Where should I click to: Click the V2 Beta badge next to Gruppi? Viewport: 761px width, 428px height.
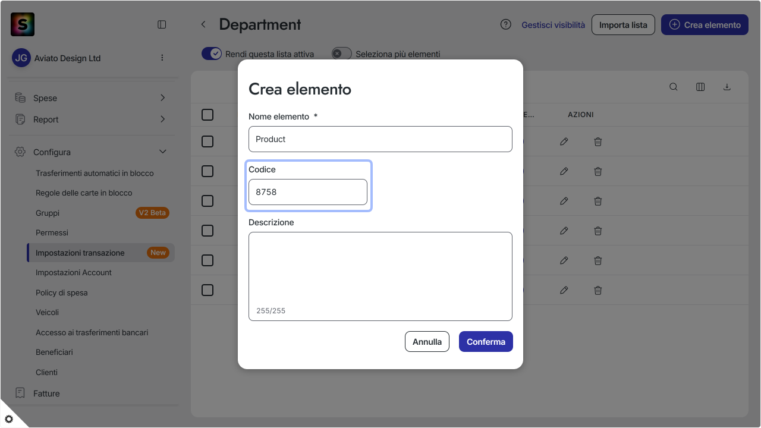(x=153, y=213)
